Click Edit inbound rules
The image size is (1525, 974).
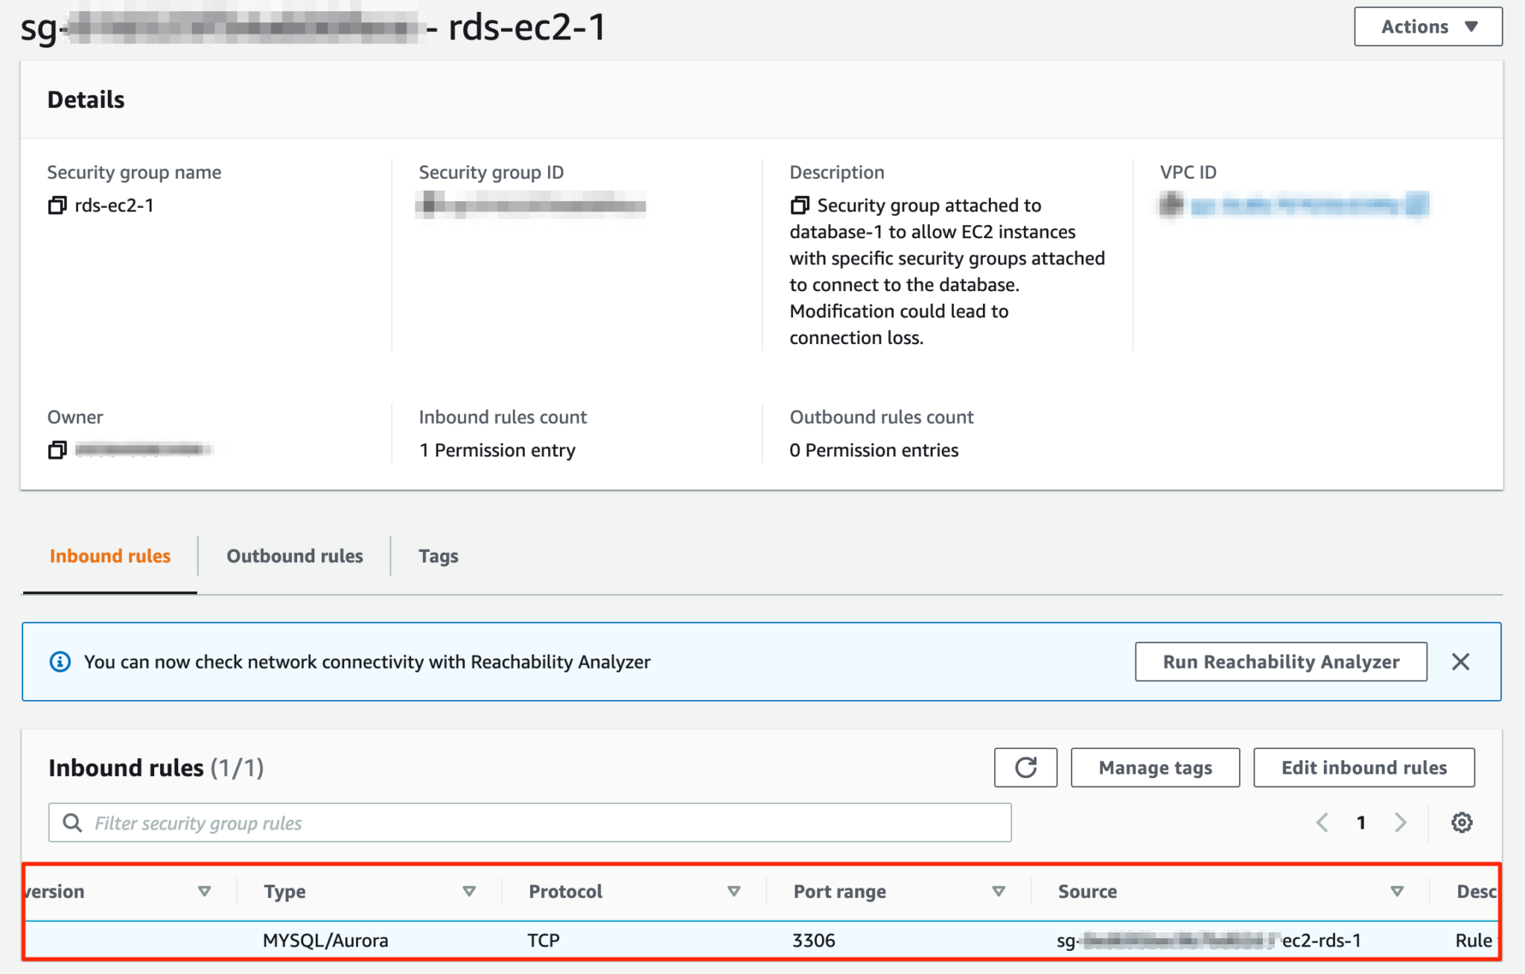pyautogui.click(x=1363, y=767)
